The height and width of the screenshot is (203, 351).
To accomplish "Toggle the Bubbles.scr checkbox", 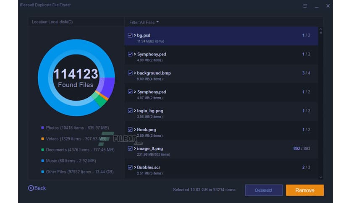I will (130, 167).
